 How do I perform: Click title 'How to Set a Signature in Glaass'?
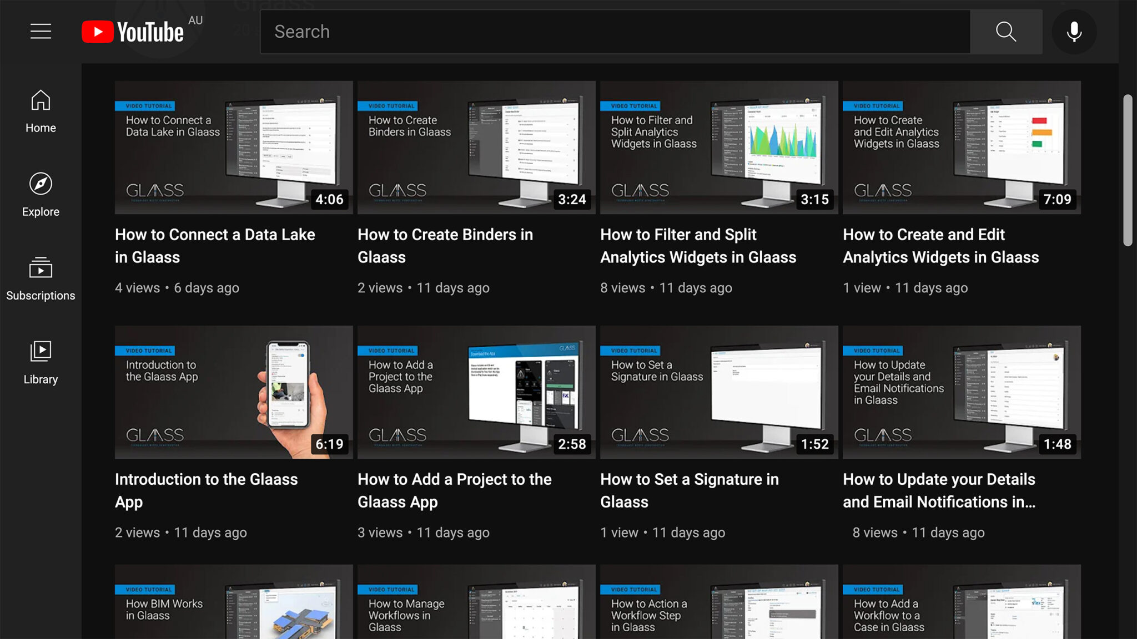pos(690,490)
